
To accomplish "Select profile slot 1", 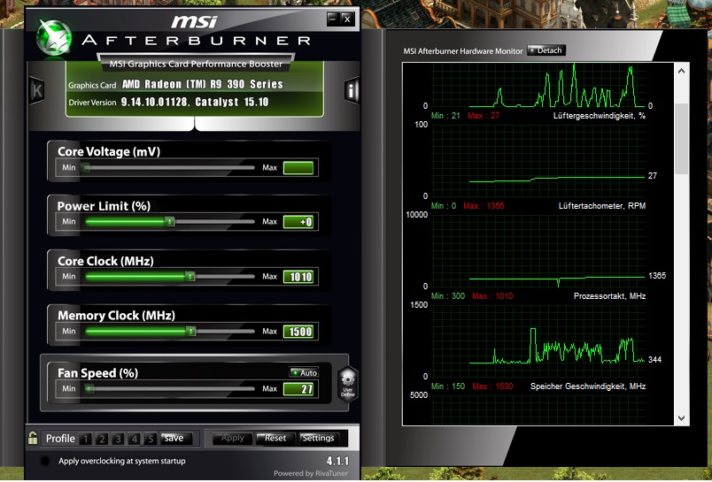I will click(x=85, y=439).
